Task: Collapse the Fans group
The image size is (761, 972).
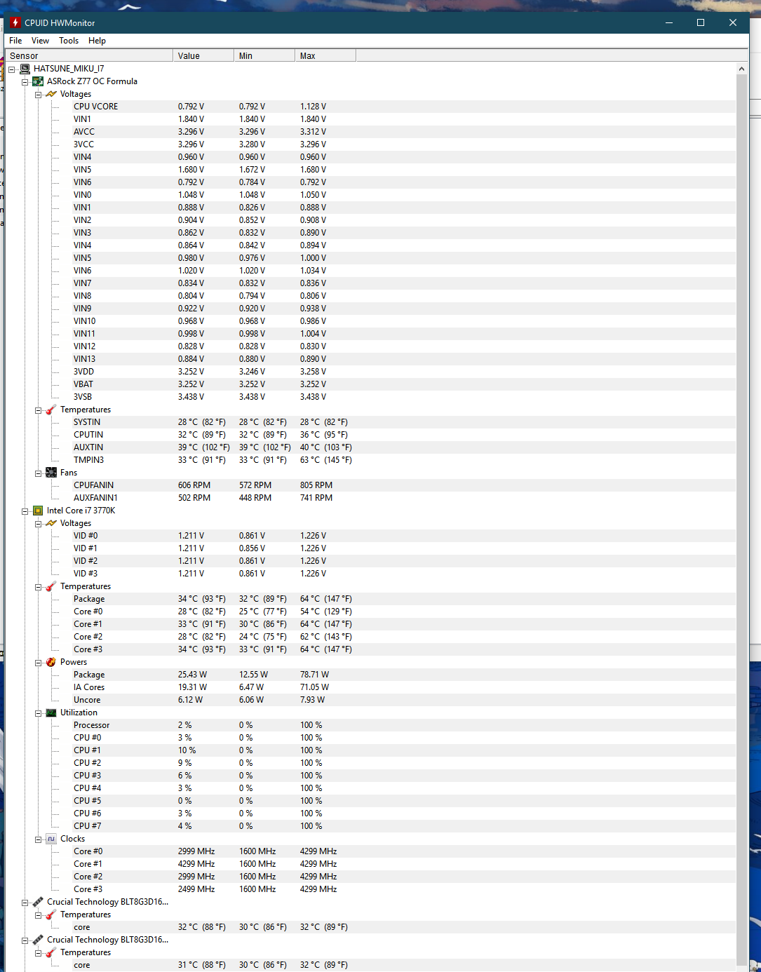Action: click(x=39, y=473)
